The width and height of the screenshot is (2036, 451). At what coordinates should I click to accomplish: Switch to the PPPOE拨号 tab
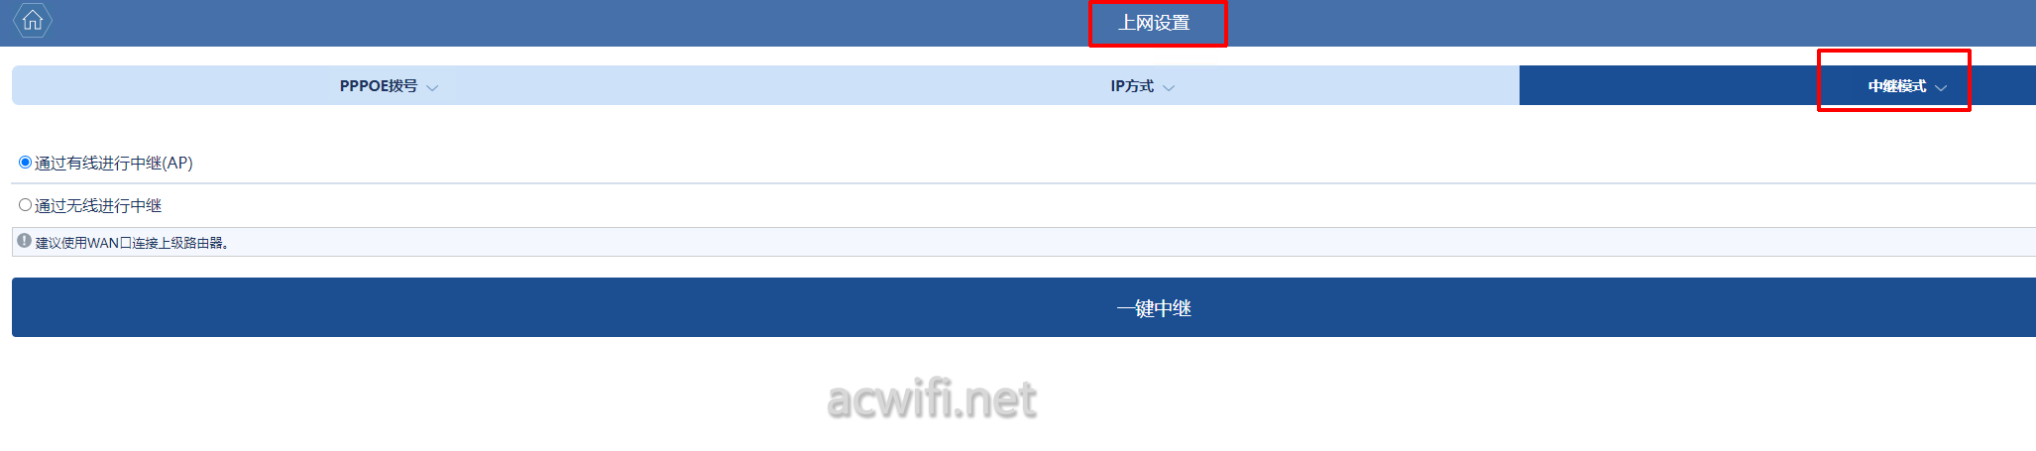pyautogui.click(x=379, y=86)
